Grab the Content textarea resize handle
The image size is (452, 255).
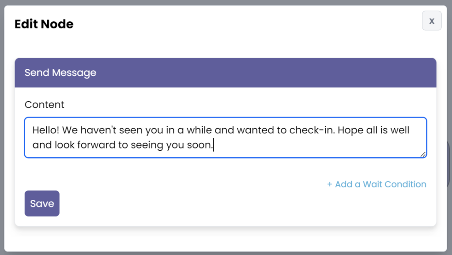pyautogui.click(x=423, y=154)
